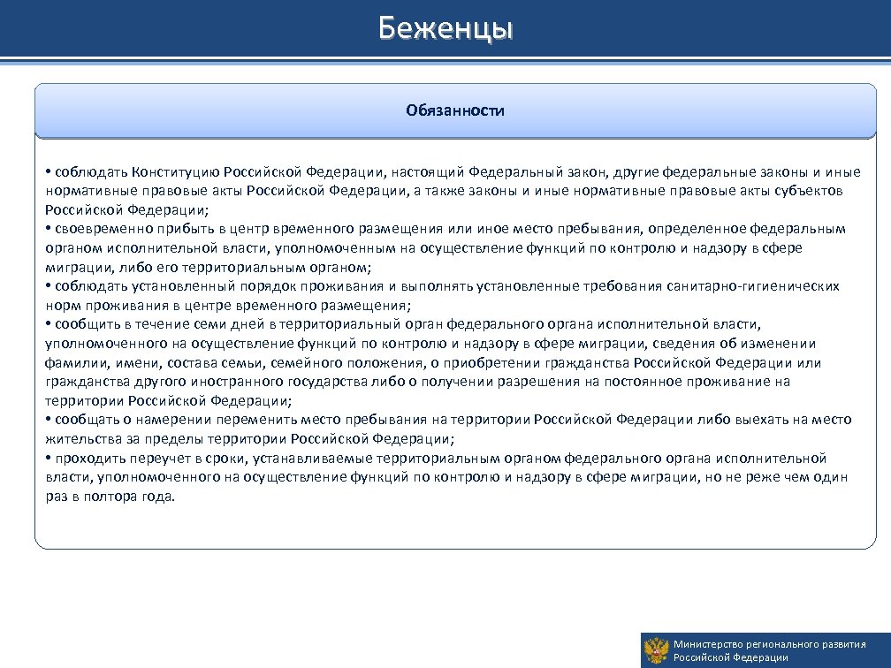Click the bullet starting "проходить переучет в сроки"

(x=446, y=477)
